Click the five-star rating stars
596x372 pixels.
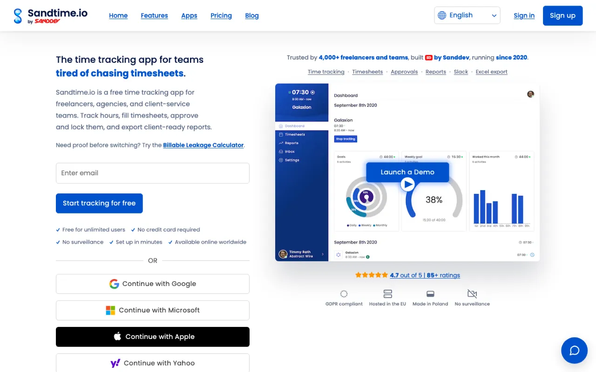[x=371, y=275]
